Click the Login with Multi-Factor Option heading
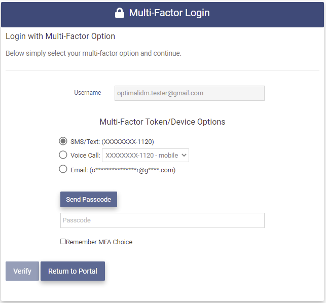This screenshot has width=326, height=303. click(60, 36)
